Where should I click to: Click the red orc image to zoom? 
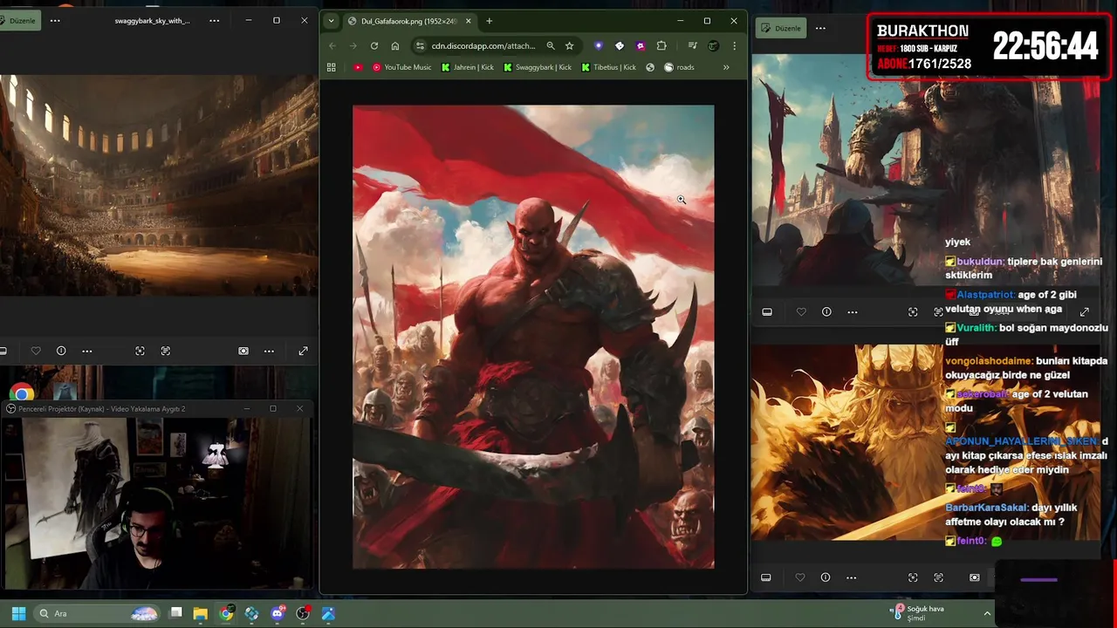click(x=533, y=337)
